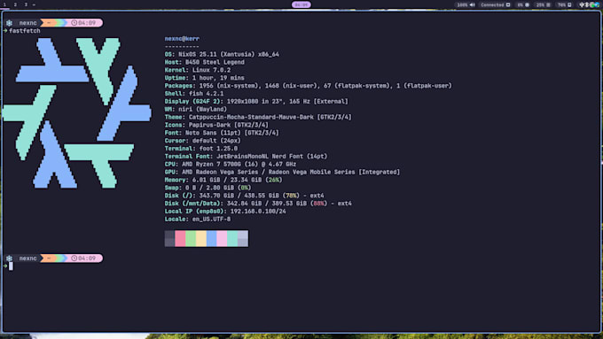This screenshot has width=603, height=339.
Task: Click the 'Uptime: 1 hour, 19 mins' line
Action: pyautogui.click(x=205, y=78)
